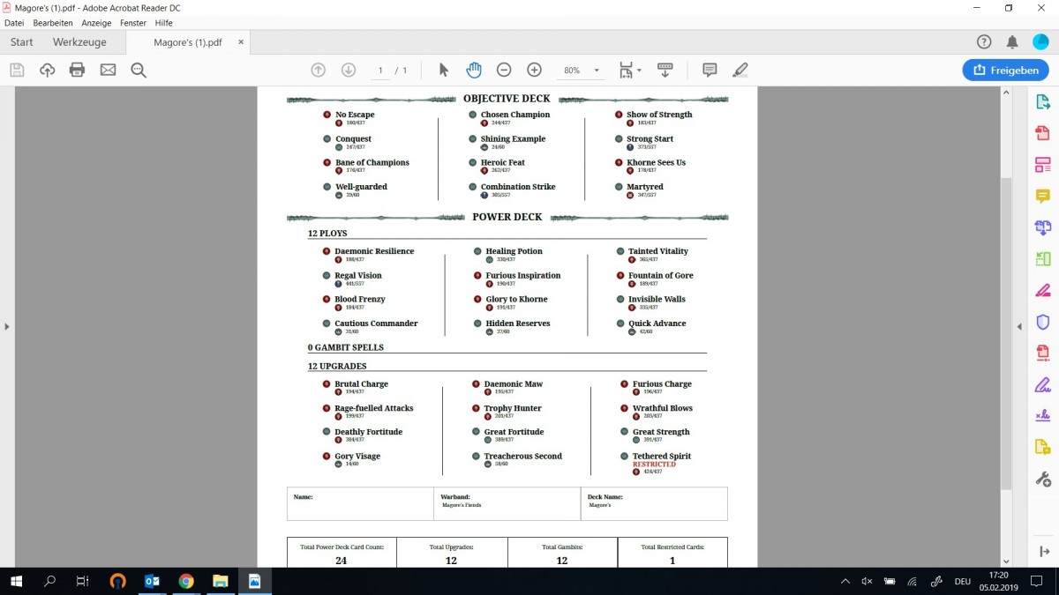Open Comment tool in right sidebar

pos(1043,196)
